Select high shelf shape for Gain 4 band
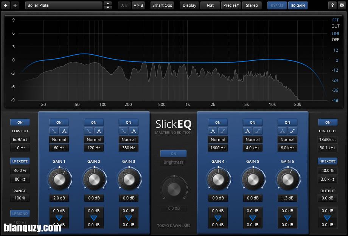The width and height of the screenshot is (348, 236). [x=223, y=131]
